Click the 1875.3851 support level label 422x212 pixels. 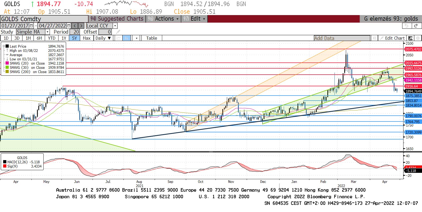[413, 96]
